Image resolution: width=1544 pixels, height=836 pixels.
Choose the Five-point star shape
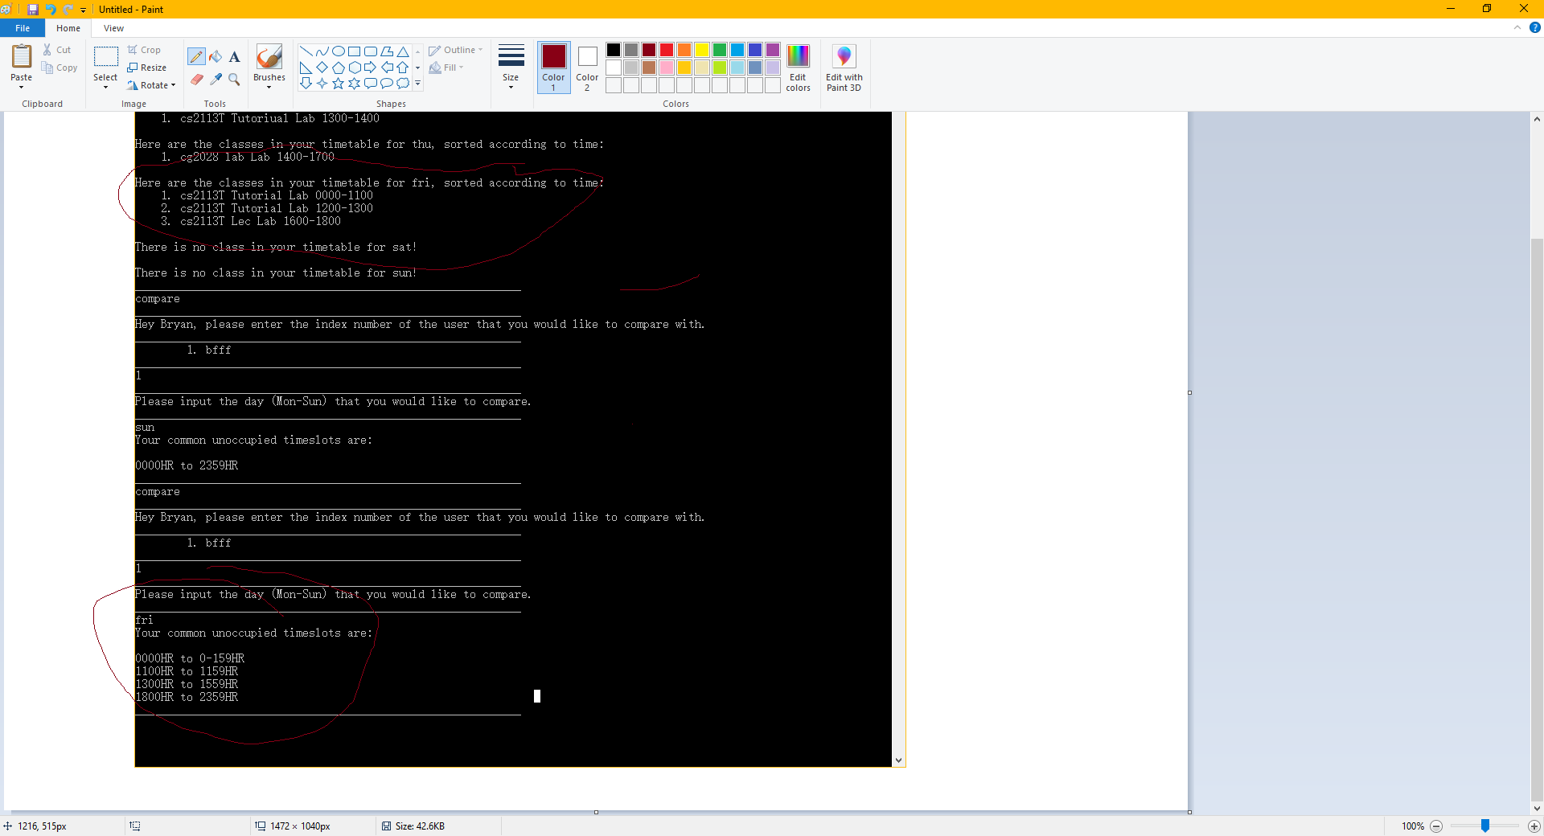pos(338,83)
